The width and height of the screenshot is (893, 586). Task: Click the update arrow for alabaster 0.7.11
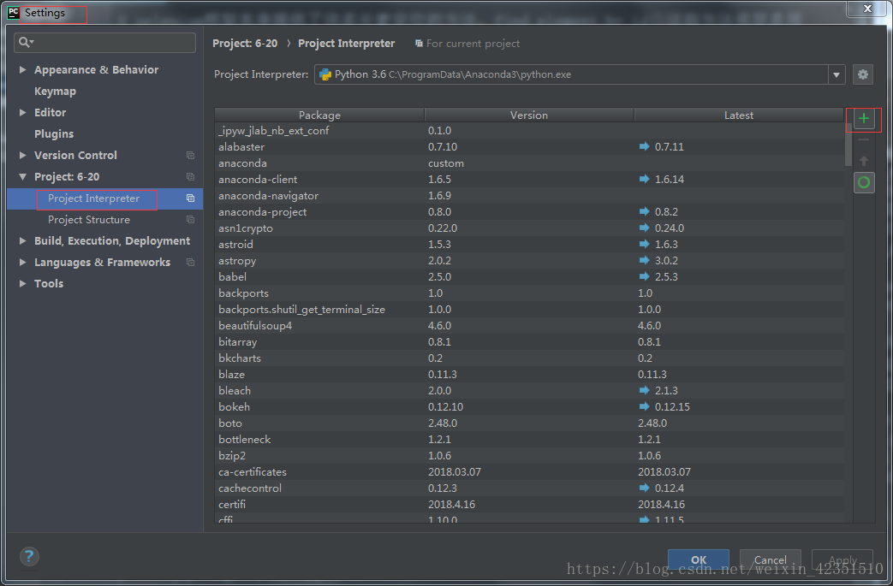point(644,146)
